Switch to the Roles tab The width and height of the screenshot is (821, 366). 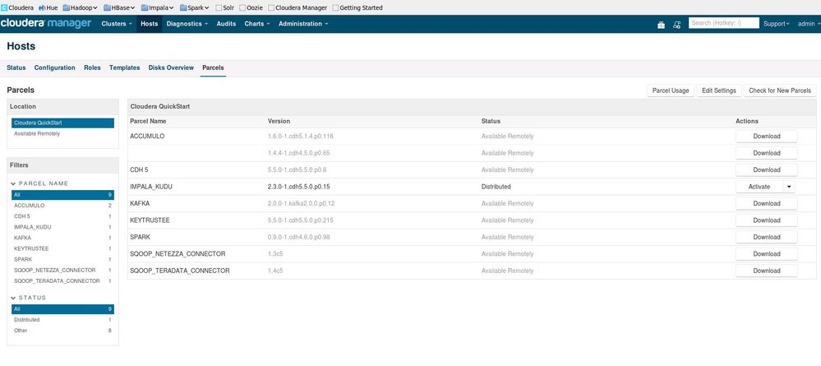click(92, 67)
